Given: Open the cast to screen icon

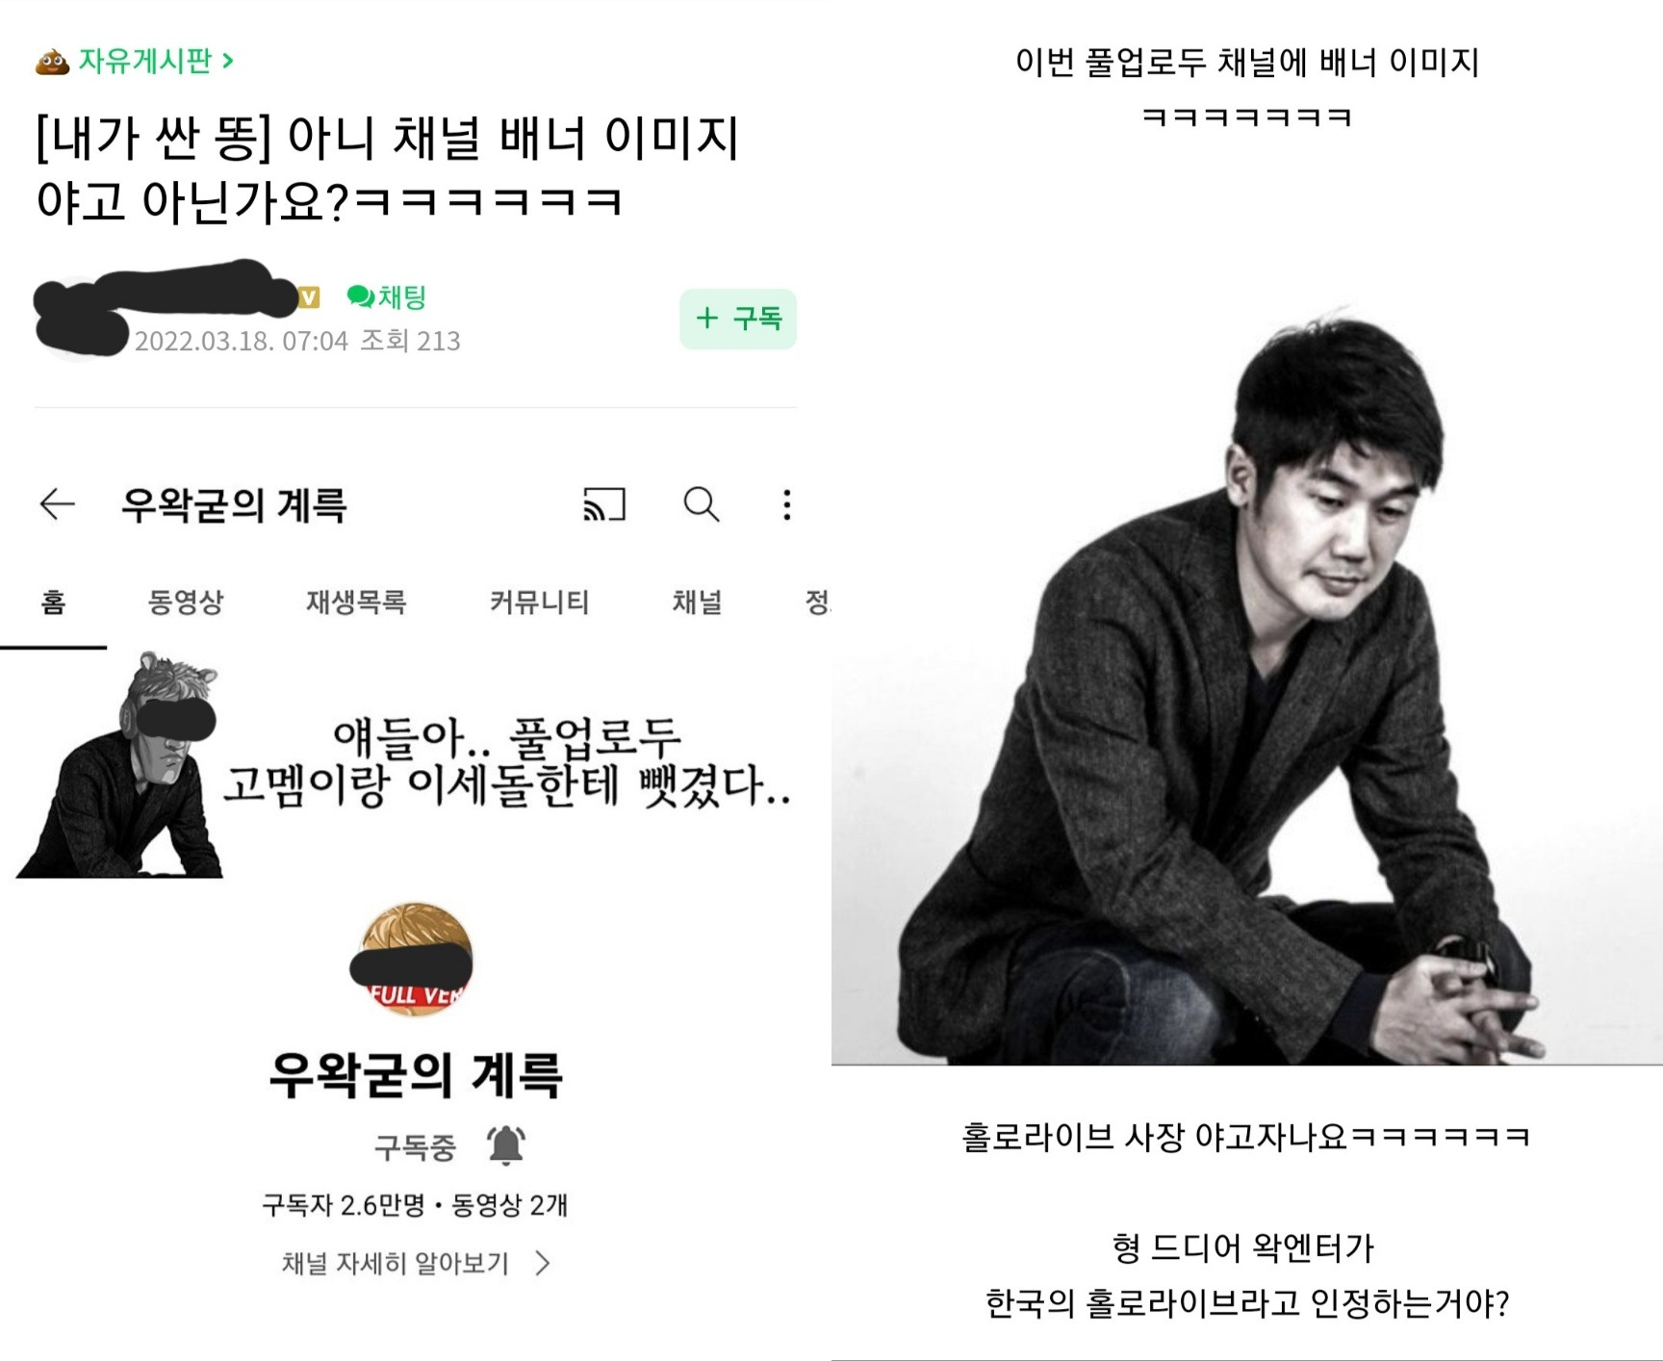Looking at the screenshot, I should (604, 504).
